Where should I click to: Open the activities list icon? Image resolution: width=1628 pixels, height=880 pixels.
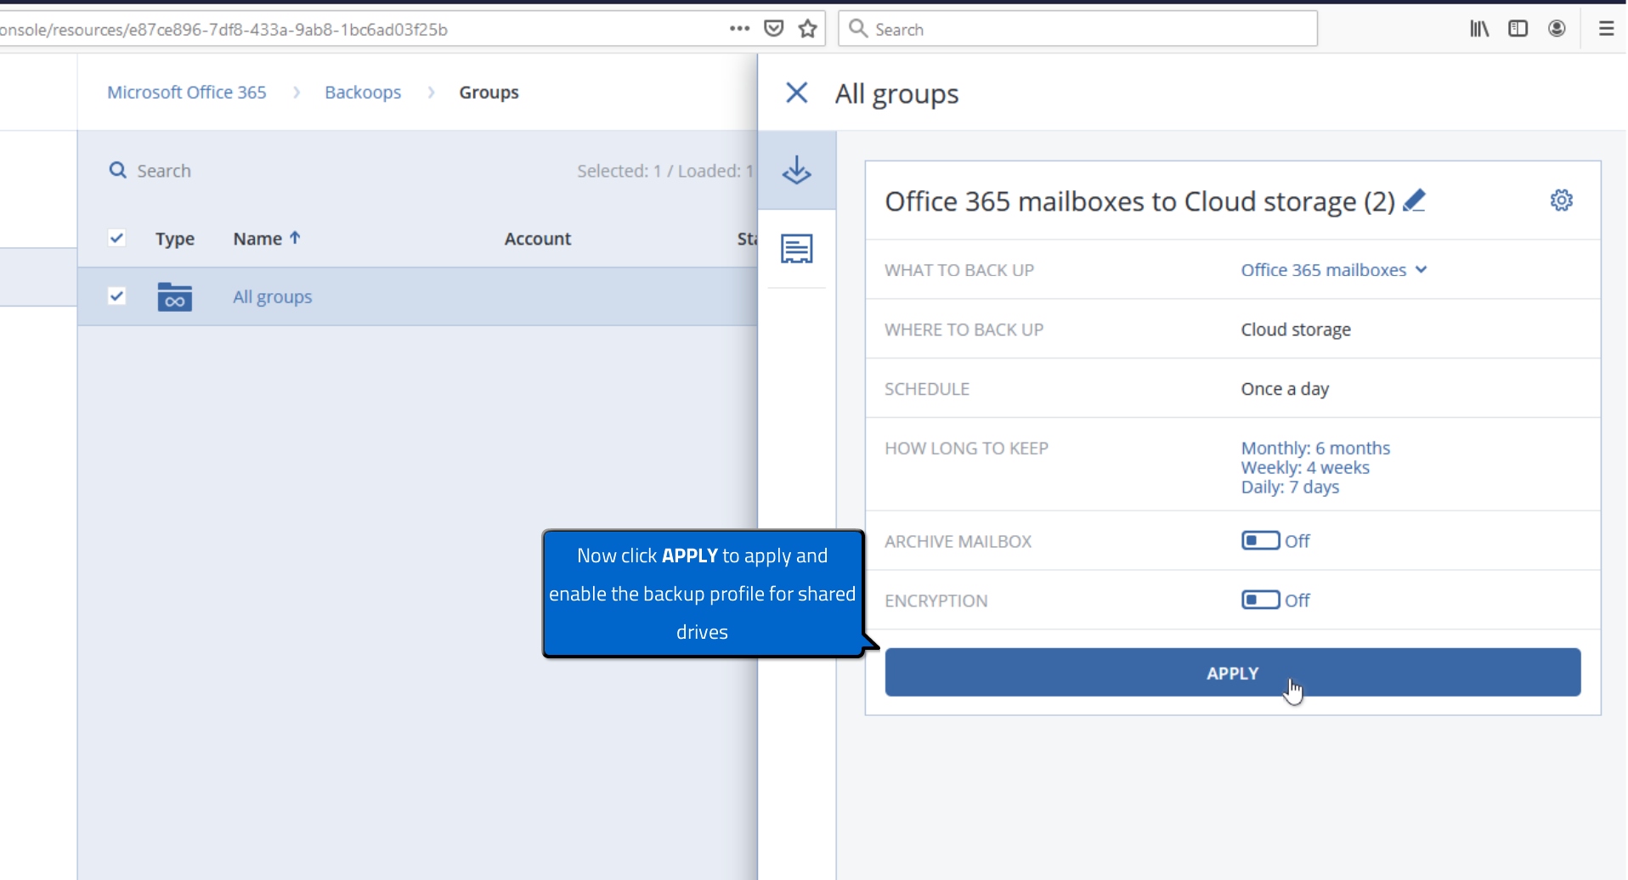point(796,249)
